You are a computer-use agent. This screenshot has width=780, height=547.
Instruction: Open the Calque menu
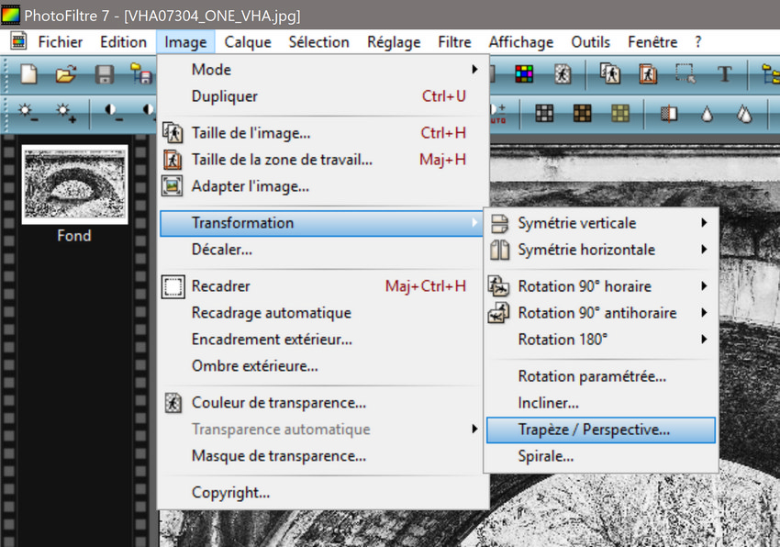[x=248, y=42]
